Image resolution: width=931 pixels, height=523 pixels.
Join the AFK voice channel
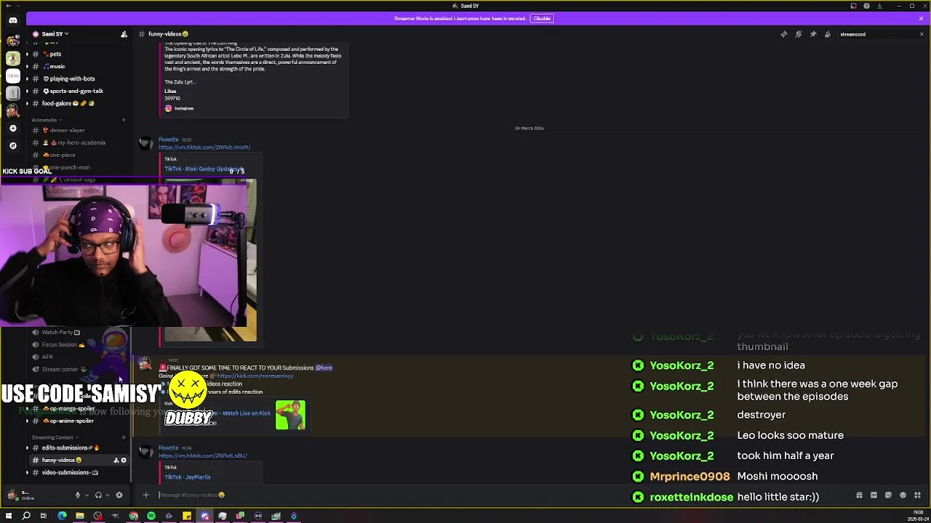[79, 357]
